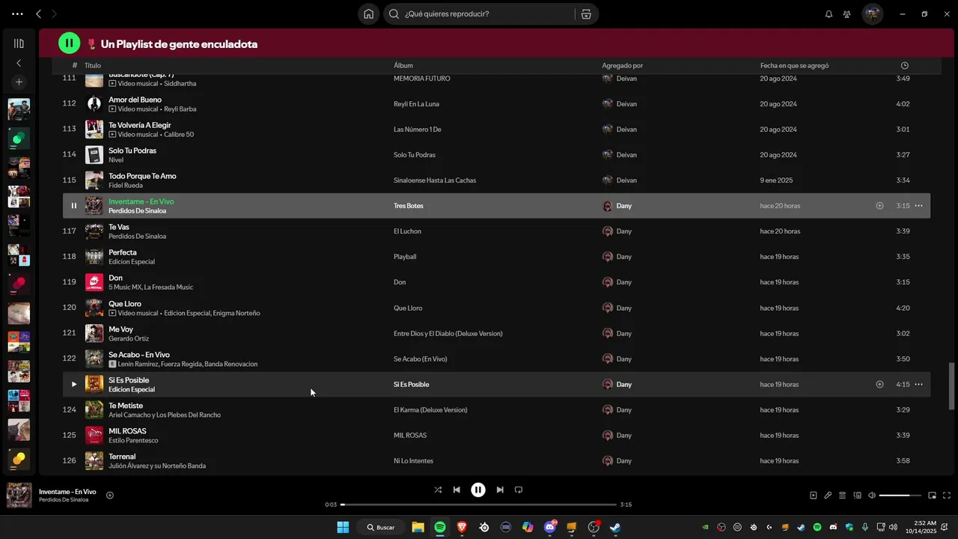Add Inventame - En Vivo to liked songs

pyautogui.click(x=879, y=206)
